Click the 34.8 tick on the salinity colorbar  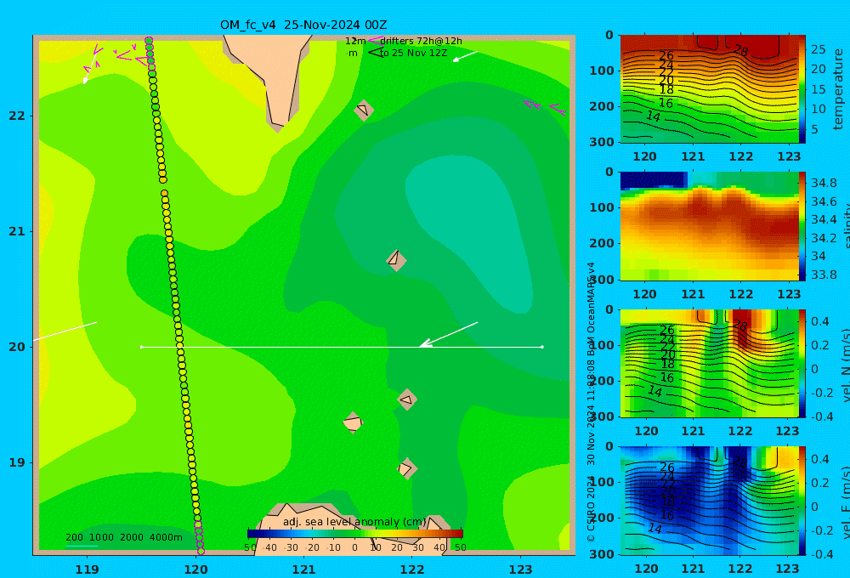(x=824, y=183)
